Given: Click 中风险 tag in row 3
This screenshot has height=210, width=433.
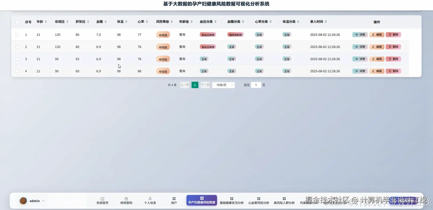Looking at the screenshot, I should 163,59.
